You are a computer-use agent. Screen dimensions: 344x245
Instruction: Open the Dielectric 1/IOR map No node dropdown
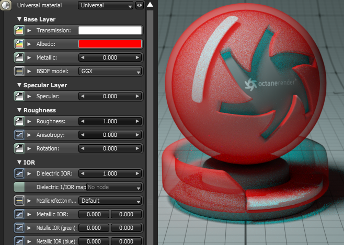114,187
